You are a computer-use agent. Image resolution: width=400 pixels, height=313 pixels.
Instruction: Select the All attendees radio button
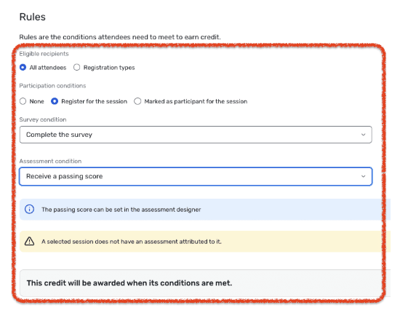coord(23,68)
